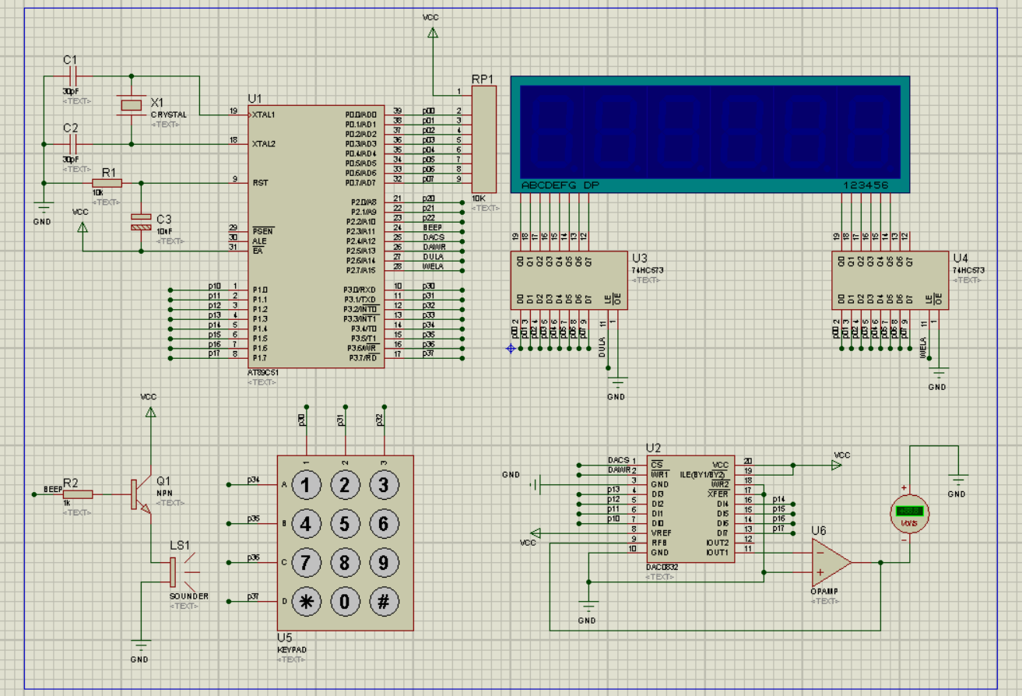This screenshot has width=1022, height=696.
Task: Click the GND symbol below U3 OE pin
Action: pyautogui.click(x=618, y=382)
